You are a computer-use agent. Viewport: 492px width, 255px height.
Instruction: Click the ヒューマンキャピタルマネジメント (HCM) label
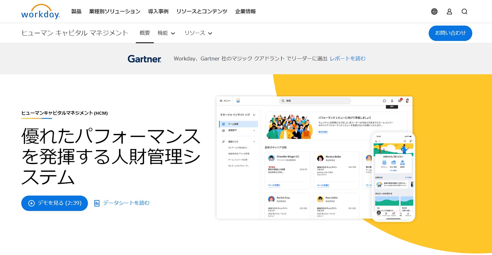coord(65,113)
